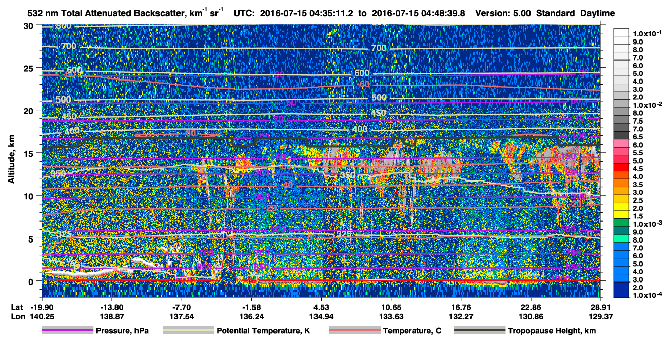Click longitude value 134.94
This screenshot has width=667, height=342.
click(321, 316)
